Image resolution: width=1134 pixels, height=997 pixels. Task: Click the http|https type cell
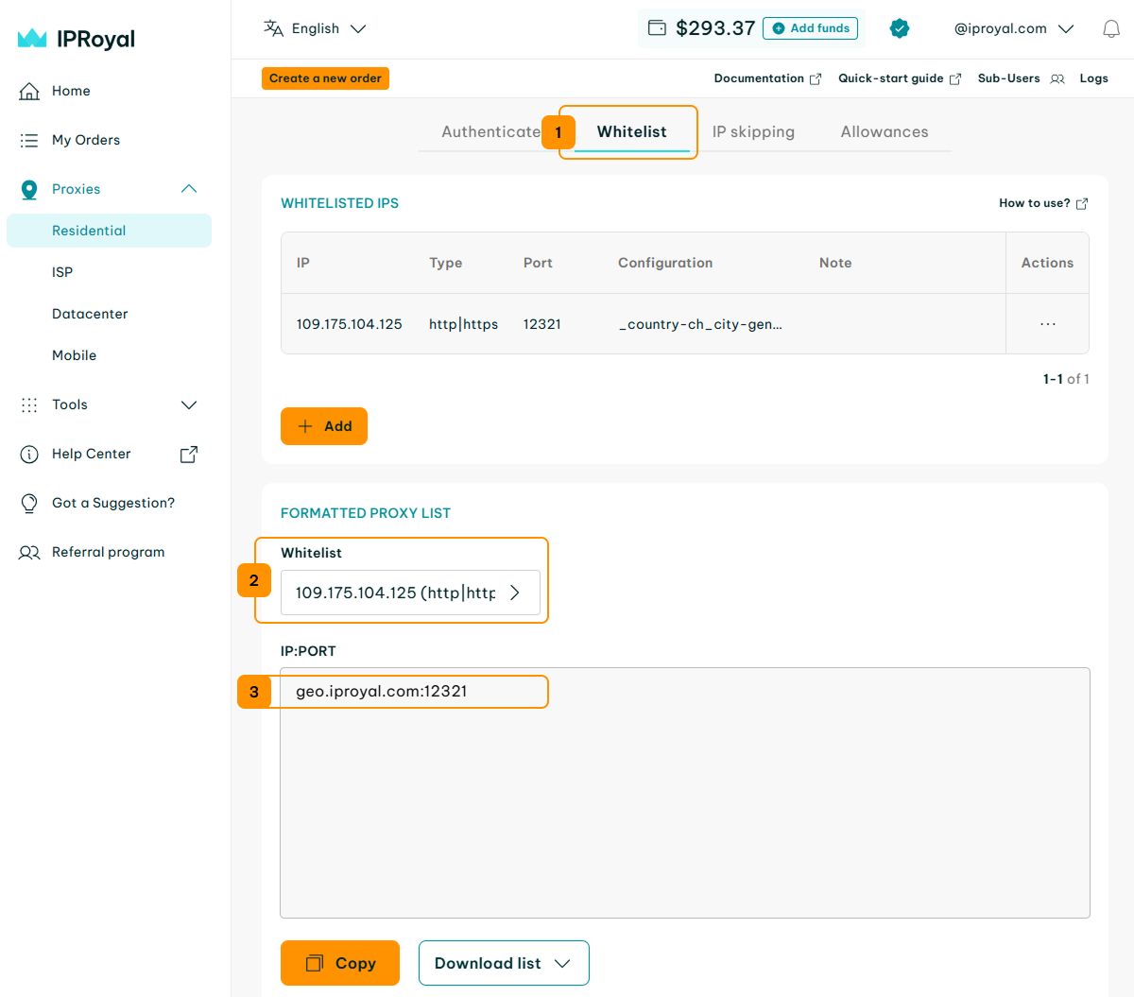click(463, 324)
